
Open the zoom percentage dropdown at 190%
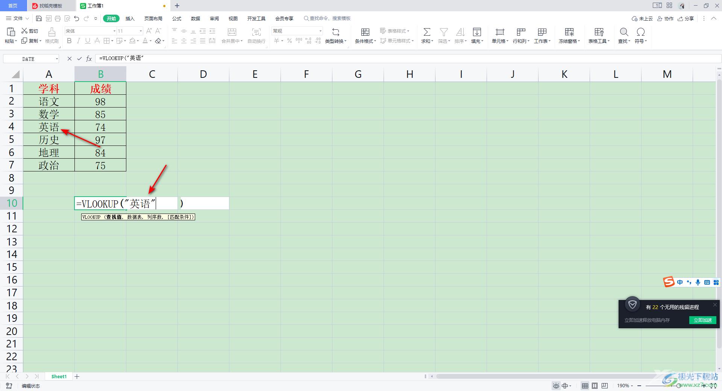point(632,386)
